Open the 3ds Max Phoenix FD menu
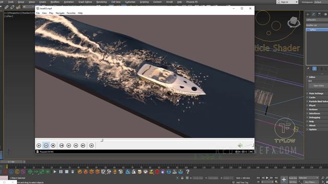 192,2
